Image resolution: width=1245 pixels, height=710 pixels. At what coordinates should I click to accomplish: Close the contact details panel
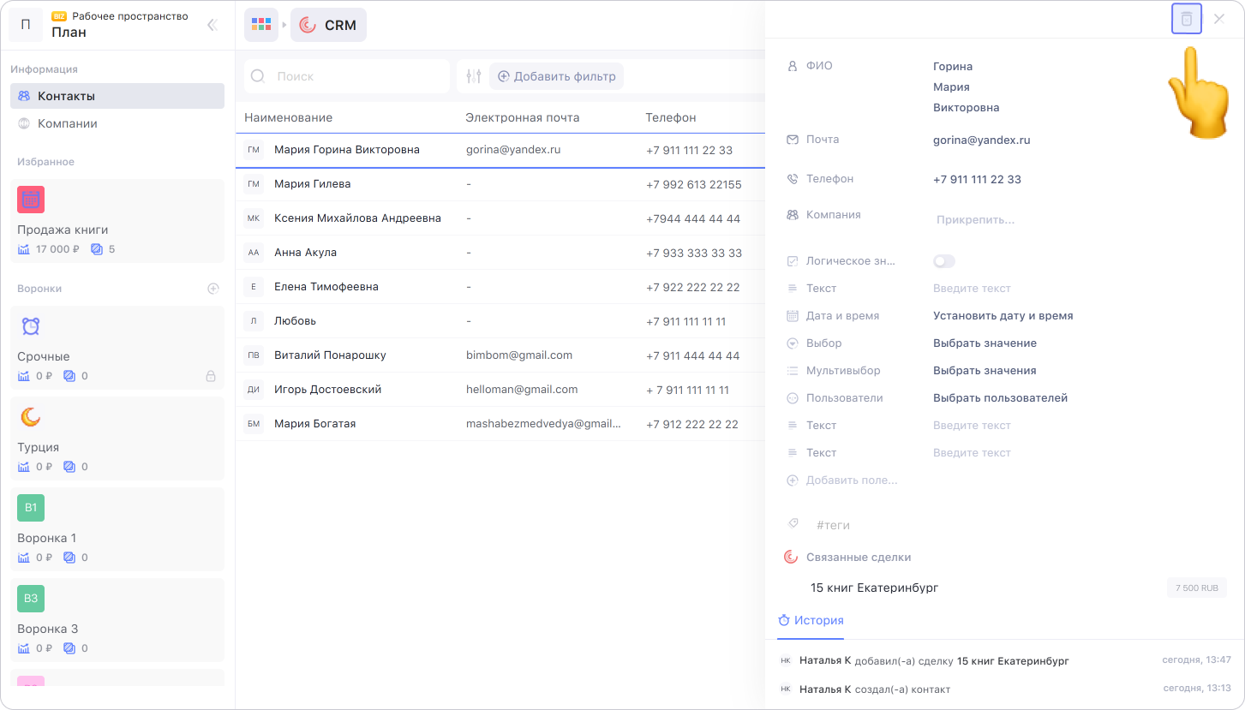(1218, 19)
